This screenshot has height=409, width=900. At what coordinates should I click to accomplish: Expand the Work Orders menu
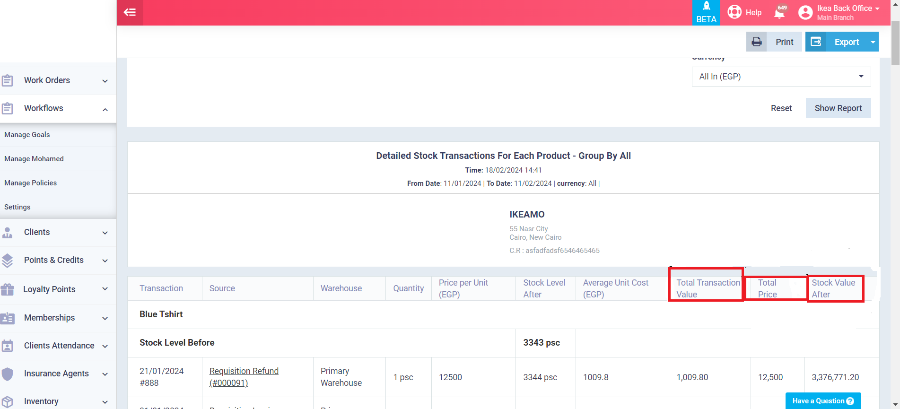(105, 81)
